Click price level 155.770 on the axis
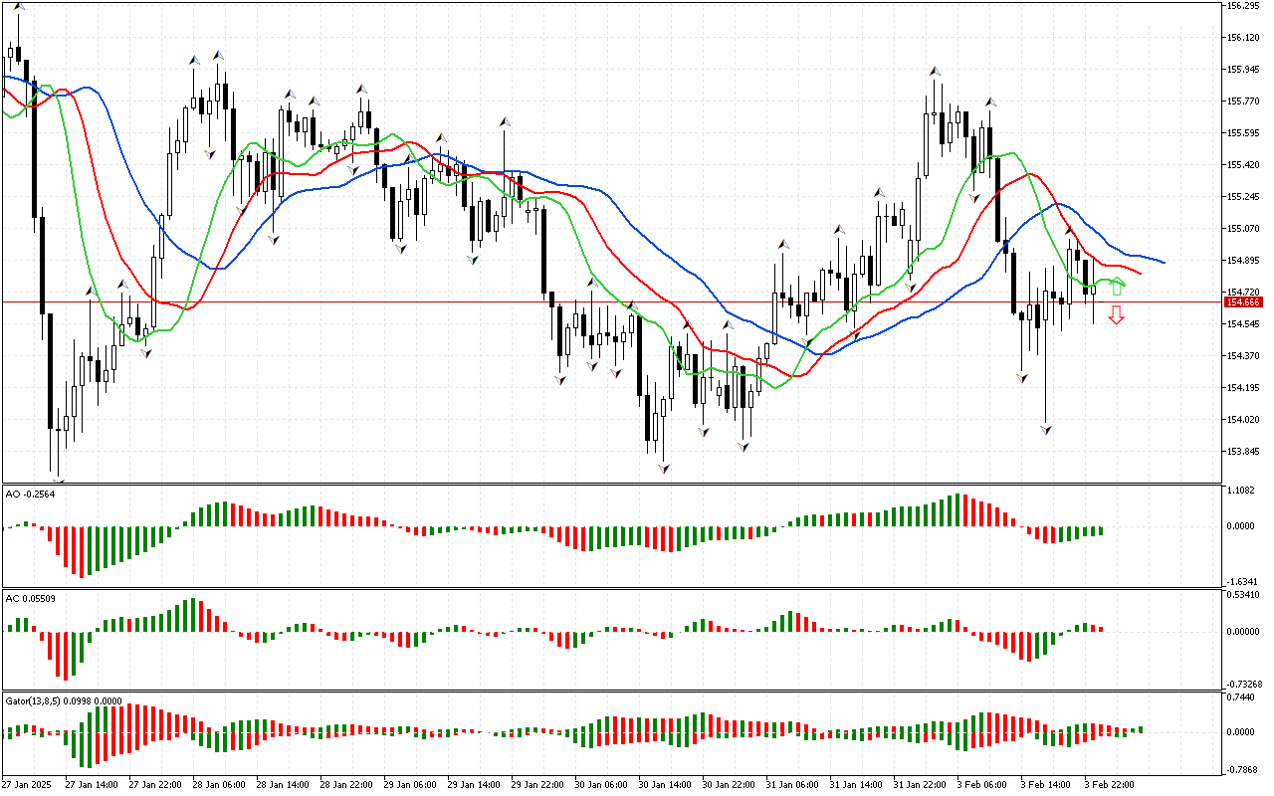 coord(1244,101)
